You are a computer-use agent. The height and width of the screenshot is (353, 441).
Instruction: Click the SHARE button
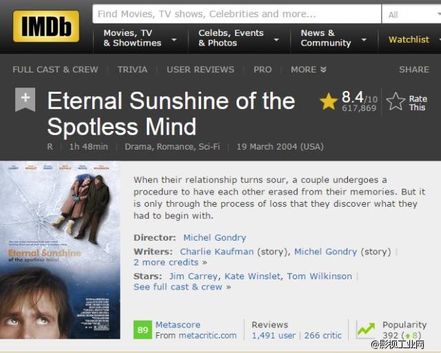coord(413,70)
